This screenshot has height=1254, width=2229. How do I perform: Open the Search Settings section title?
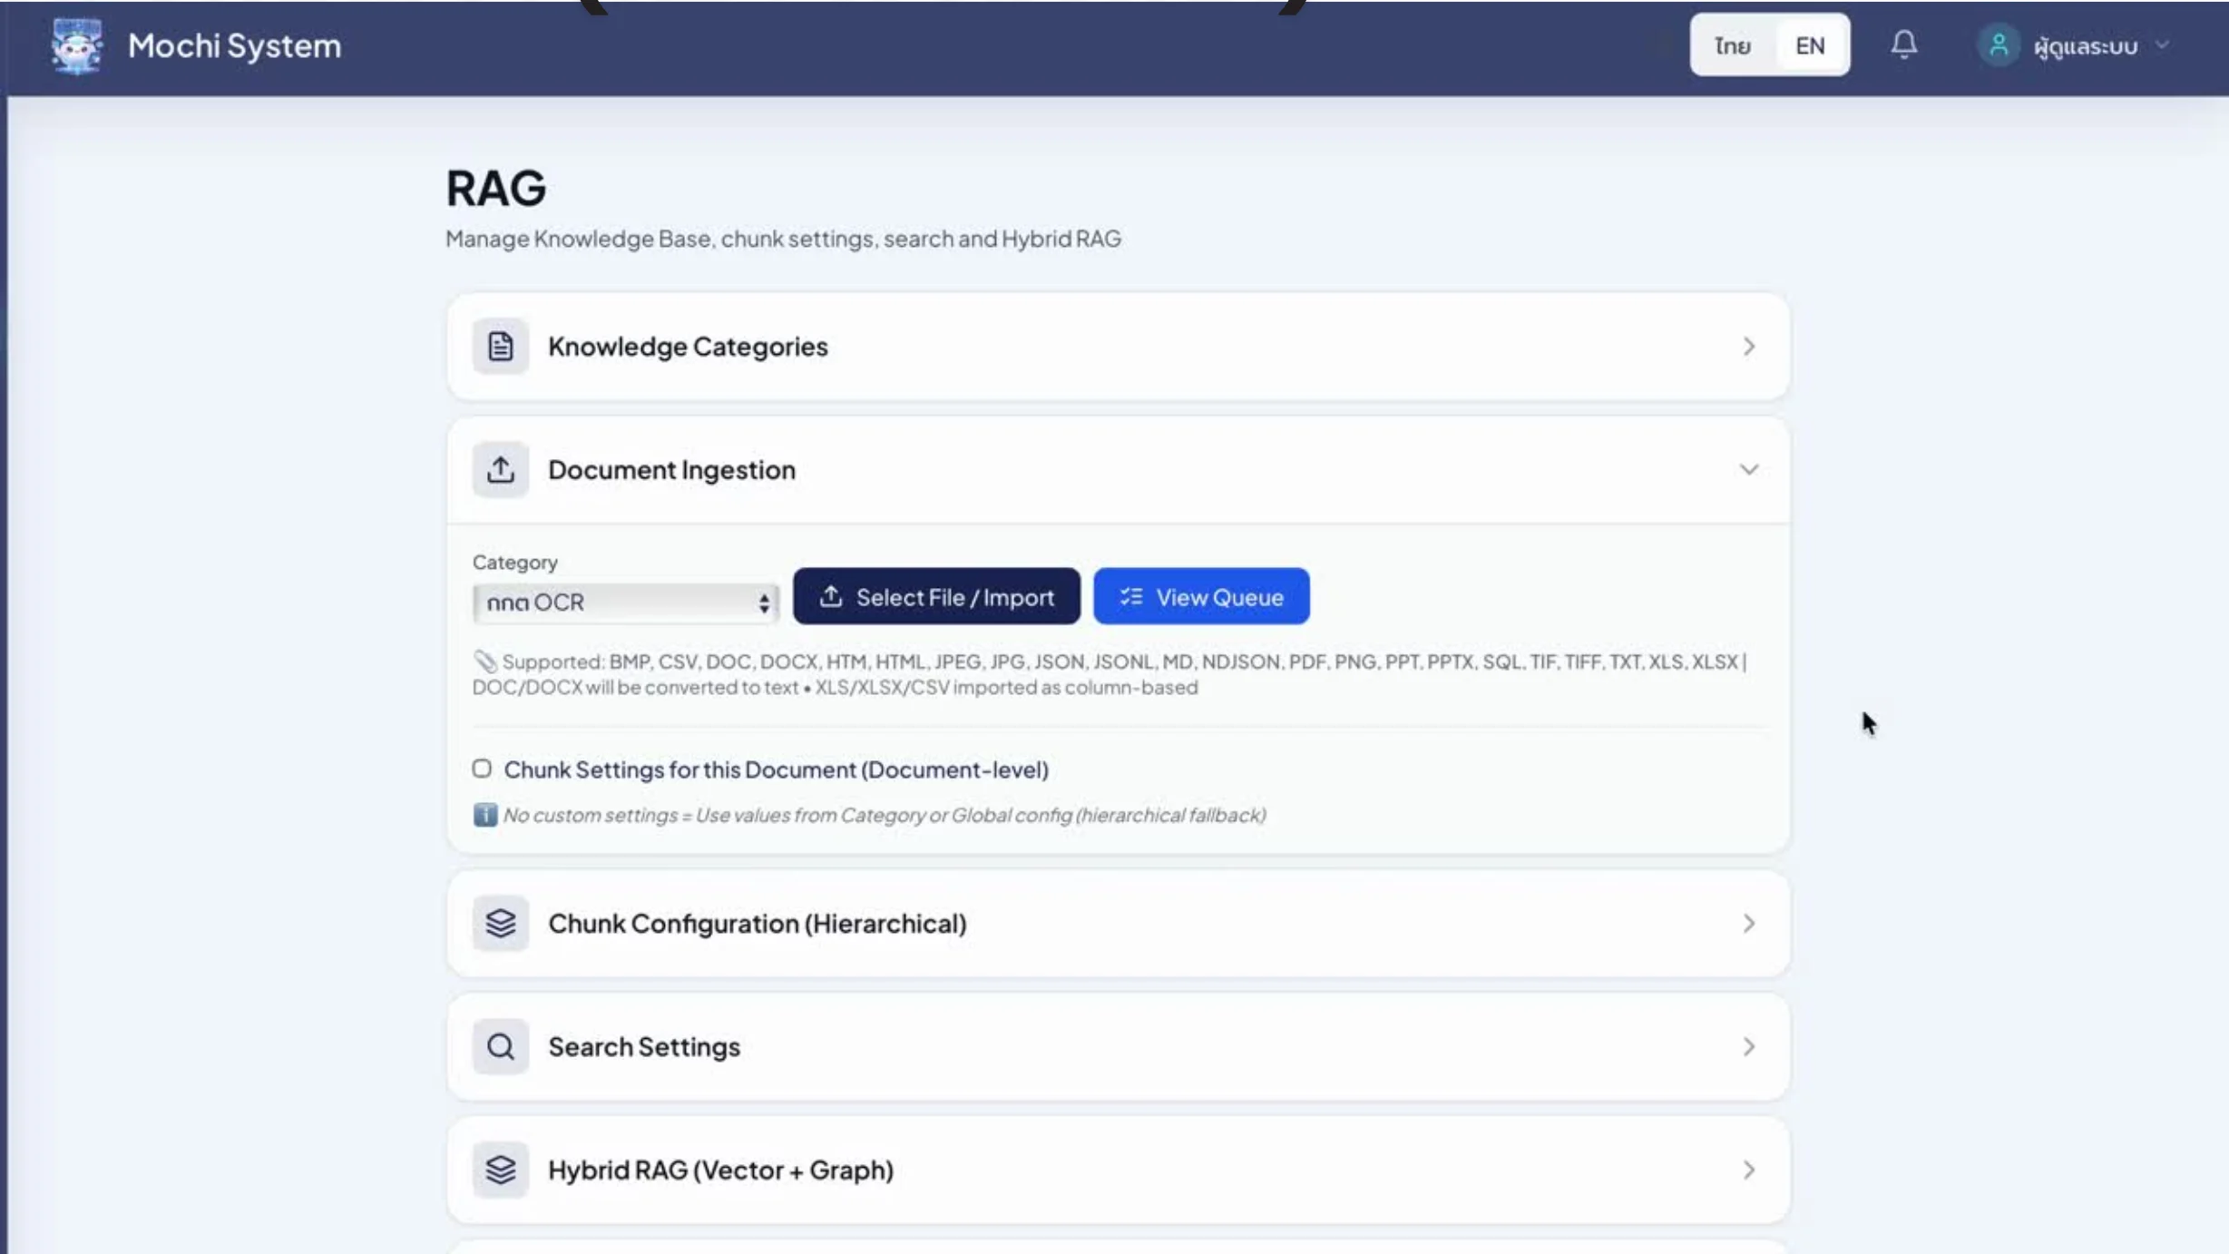click(644, 1046)
